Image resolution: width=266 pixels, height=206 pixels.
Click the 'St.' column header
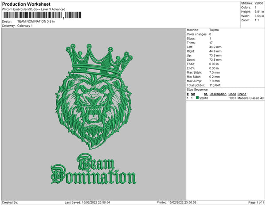(206, 94)
